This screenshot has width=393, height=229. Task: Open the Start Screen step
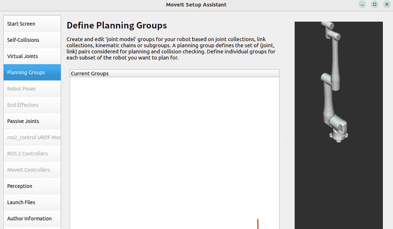click(x=32, y=24)
